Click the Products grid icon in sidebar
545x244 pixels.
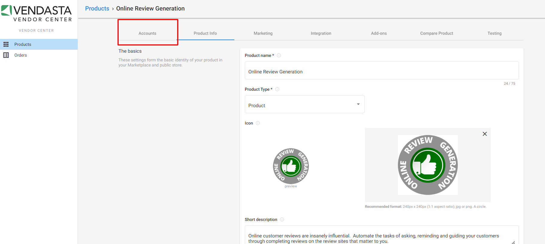[x=6, y=44]
